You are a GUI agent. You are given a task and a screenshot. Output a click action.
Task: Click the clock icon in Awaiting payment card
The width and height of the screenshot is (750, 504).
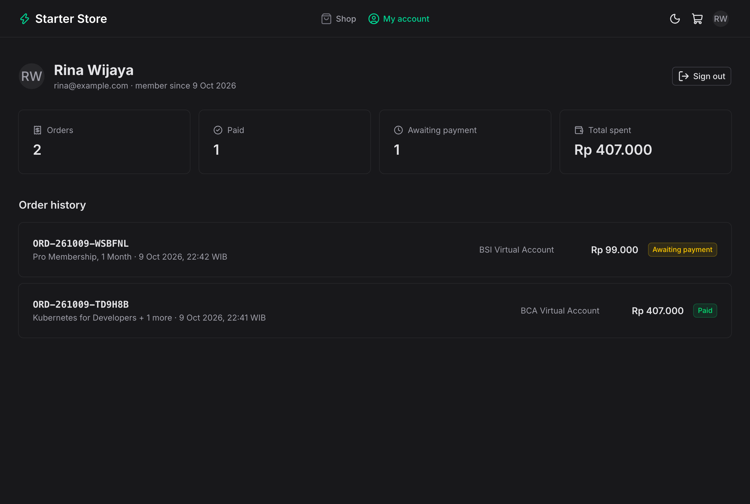[398, 130]
